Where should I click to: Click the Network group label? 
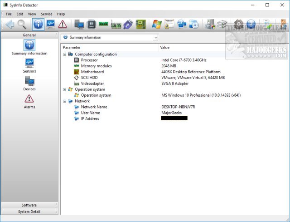pyautogui.click(x=82, y=101)
